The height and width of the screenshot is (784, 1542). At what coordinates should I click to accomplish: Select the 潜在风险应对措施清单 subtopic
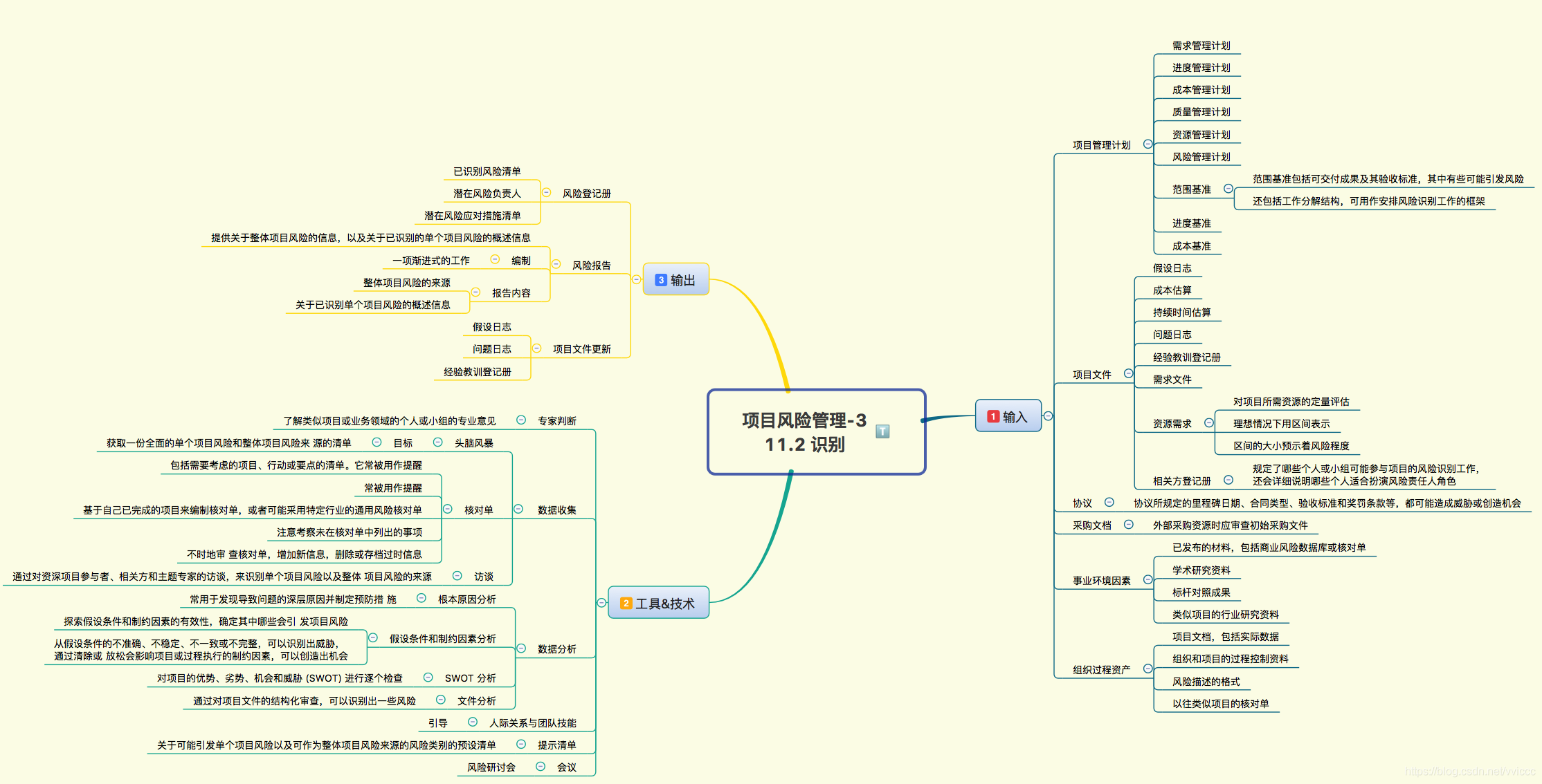tap(472, 216)
